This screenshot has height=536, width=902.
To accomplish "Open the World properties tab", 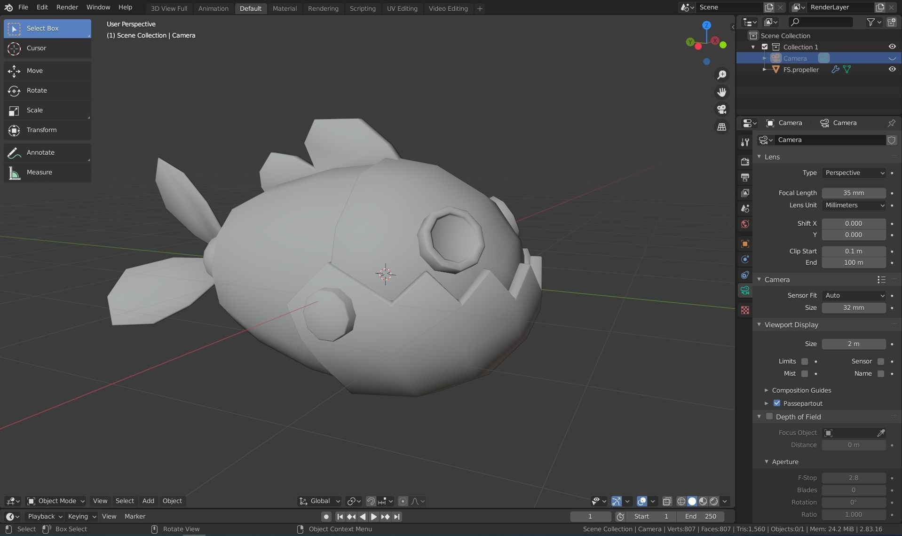I will tap(745, 224).
